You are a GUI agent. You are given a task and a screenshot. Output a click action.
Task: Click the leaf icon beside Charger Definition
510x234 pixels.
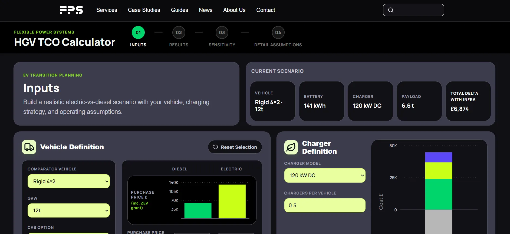pyautogui.click(x=291, y=147)
